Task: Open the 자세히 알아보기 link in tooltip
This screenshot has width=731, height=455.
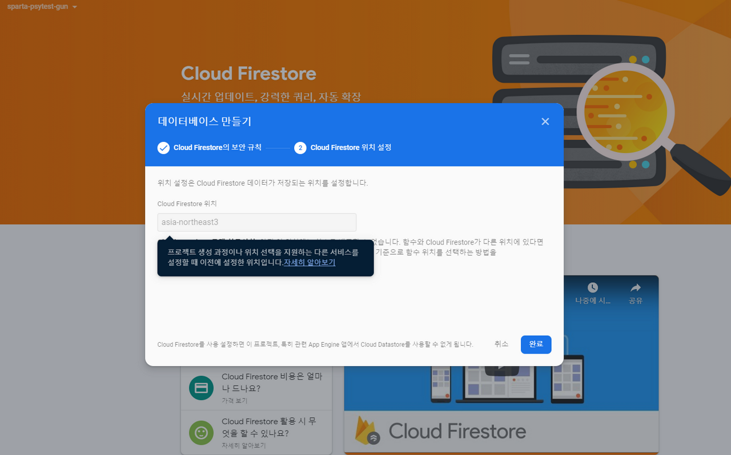Action: click(310, 263)
